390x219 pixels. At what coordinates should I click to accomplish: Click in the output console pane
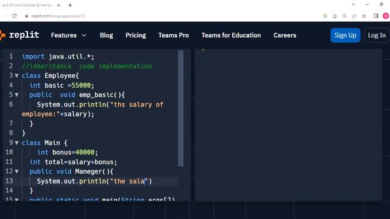coord(288,124)
